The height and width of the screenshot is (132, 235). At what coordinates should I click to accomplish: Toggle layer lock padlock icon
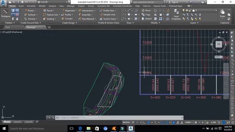pyautogui.click(x=189, y=11)
